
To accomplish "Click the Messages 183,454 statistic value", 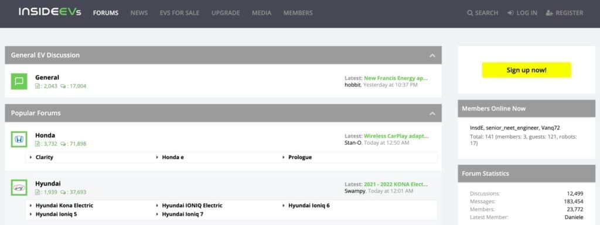I will [x=574, y=202].
